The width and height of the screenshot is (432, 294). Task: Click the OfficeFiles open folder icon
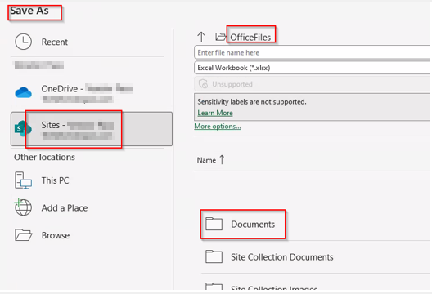point(220,37)
